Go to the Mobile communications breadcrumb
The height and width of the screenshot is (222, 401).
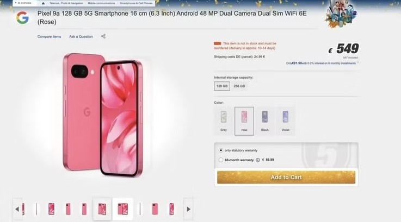(x=101, y=3)
